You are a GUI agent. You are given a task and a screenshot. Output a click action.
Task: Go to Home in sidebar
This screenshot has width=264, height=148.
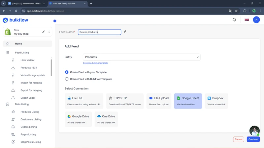[x=18, y=44]
